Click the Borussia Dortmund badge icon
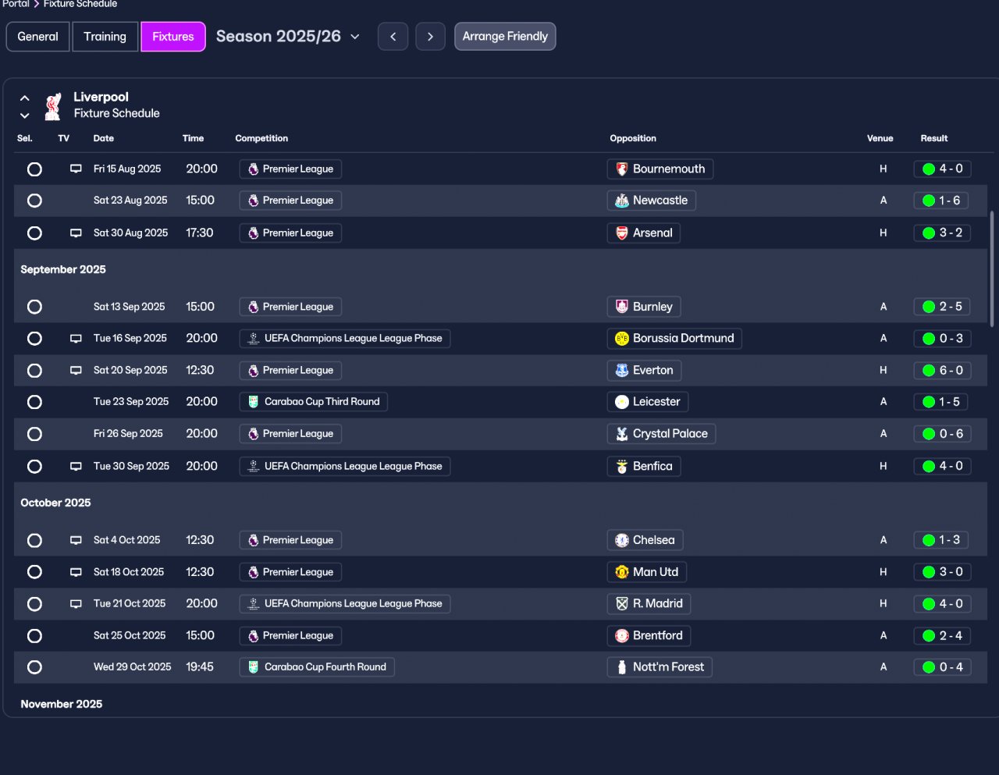The width and height of the screenshot is (999, 775). (x=622, y=339)
